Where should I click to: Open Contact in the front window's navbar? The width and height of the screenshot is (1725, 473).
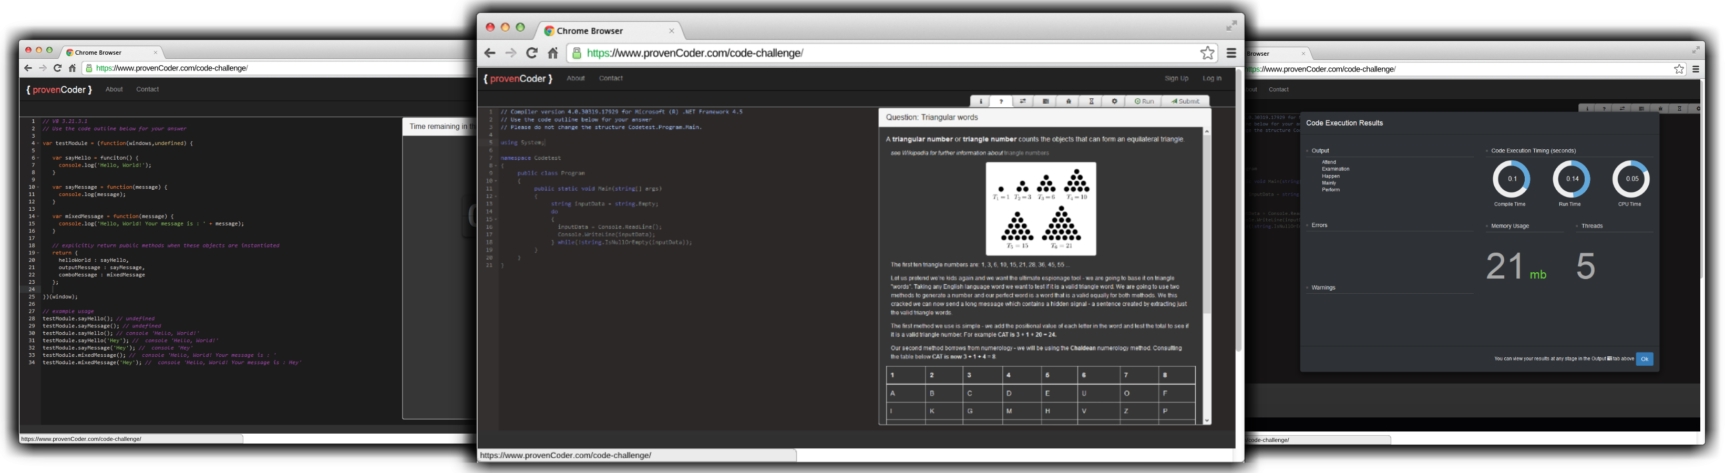(x=611, y=78)
